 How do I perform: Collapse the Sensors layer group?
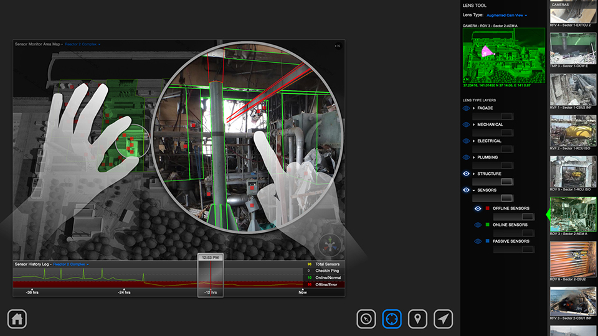tap(474, 190)
